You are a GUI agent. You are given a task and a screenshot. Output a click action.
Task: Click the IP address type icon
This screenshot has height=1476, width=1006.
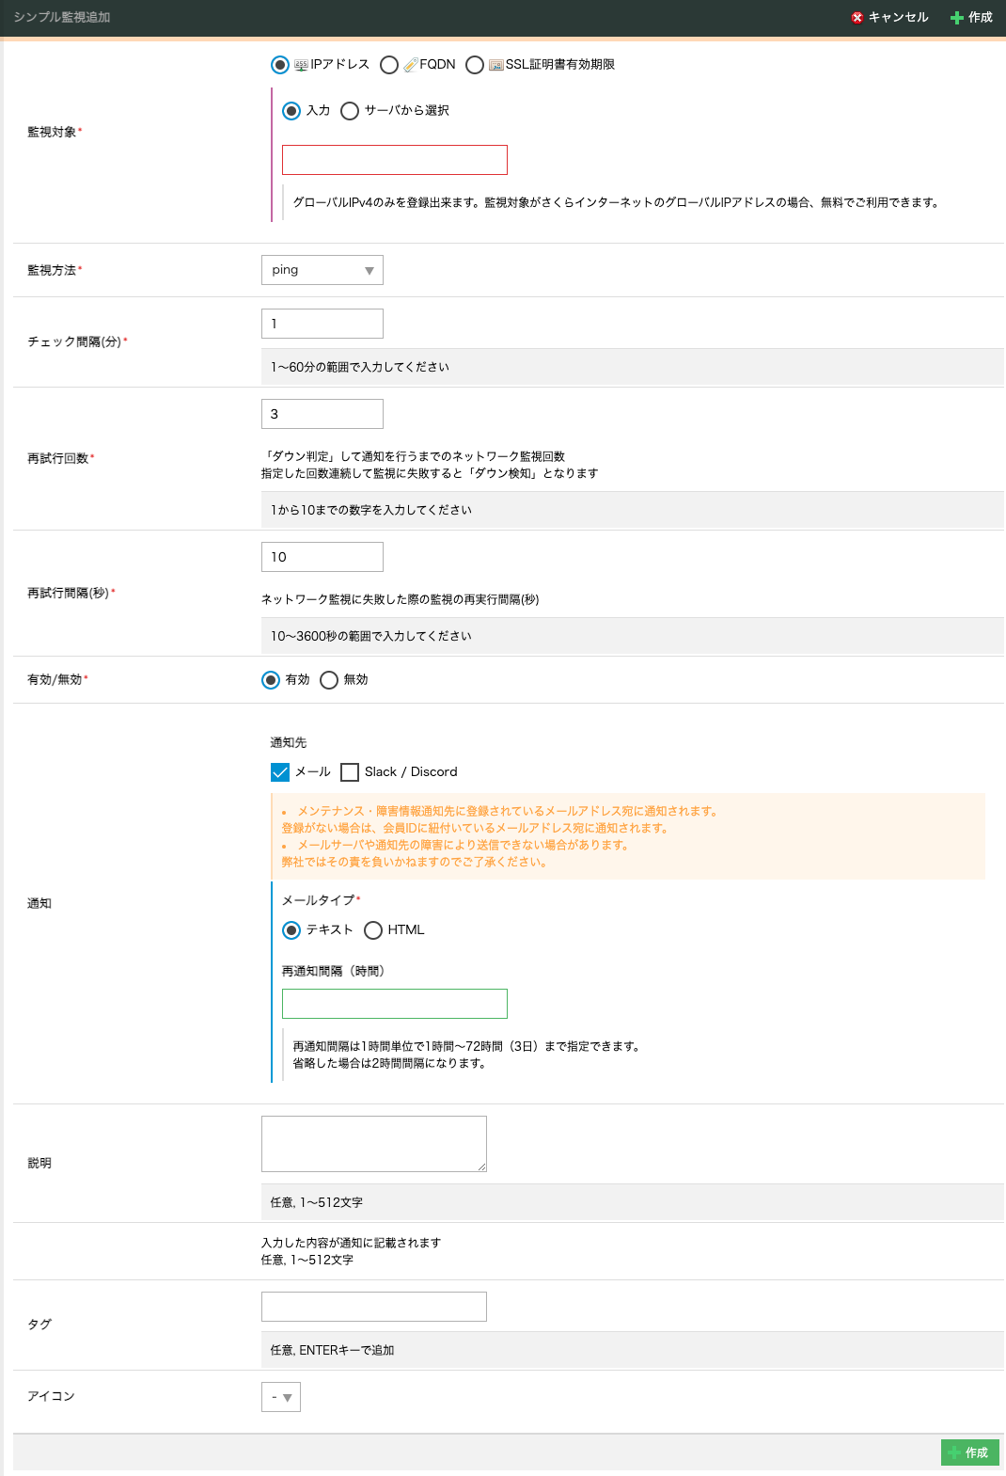(x=301, y=65)
